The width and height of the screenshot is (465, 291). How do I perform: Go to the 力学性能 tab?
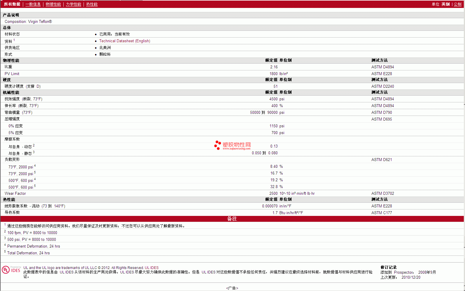tap(73, 4)
